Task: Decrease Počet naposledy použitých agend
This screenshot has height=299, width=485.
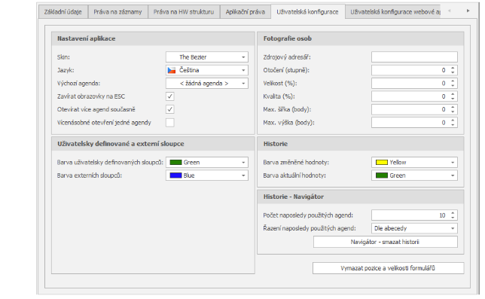Action: click(453, 218)
